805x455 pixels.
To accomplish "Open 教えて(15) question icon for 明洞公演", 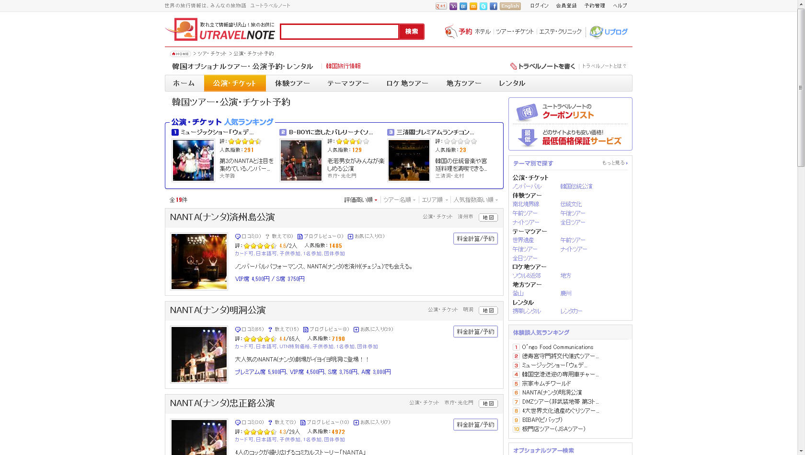I will [x=270, y=329].
